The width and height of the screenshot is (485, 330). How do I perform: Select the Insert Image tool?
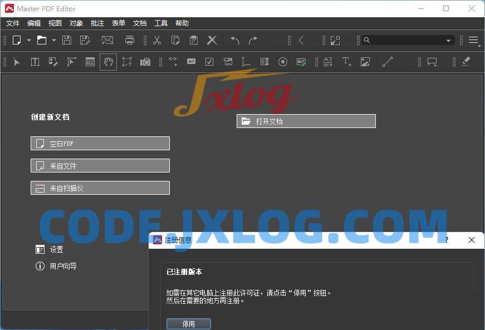(x=365, y=62)
